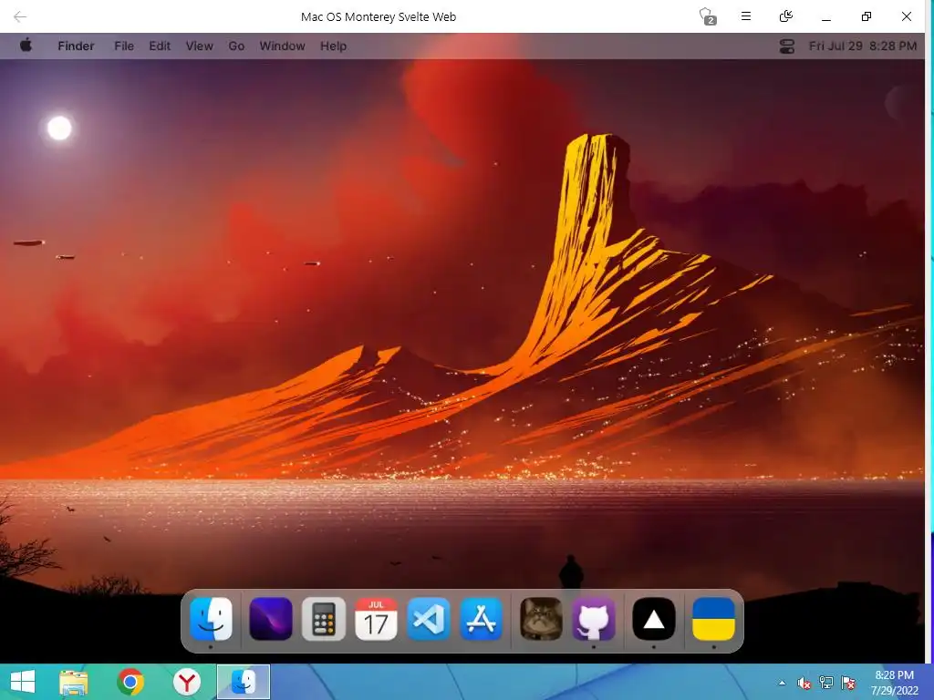Open the GitHub icon in dock
This screenshot has width=934, height=700.
(594, 619)
